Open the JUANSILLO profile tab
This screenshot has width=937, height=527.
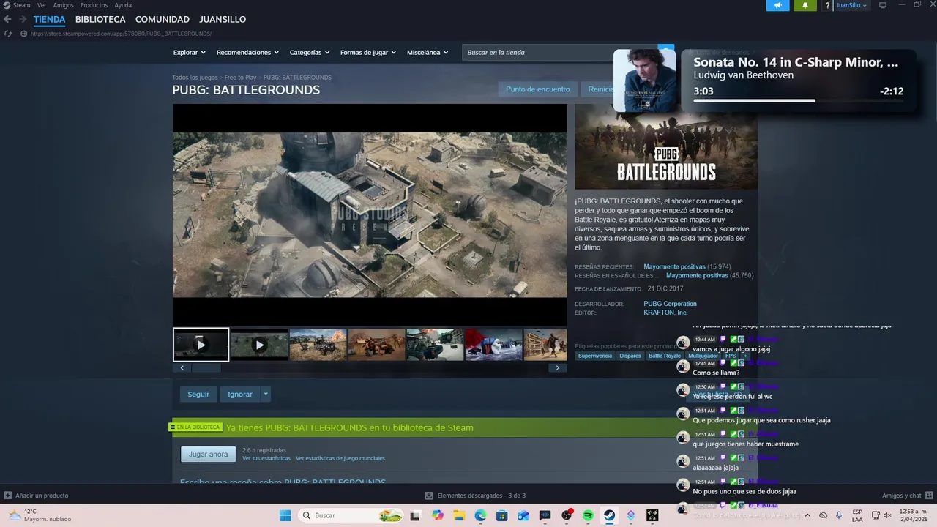click(223, 20)
